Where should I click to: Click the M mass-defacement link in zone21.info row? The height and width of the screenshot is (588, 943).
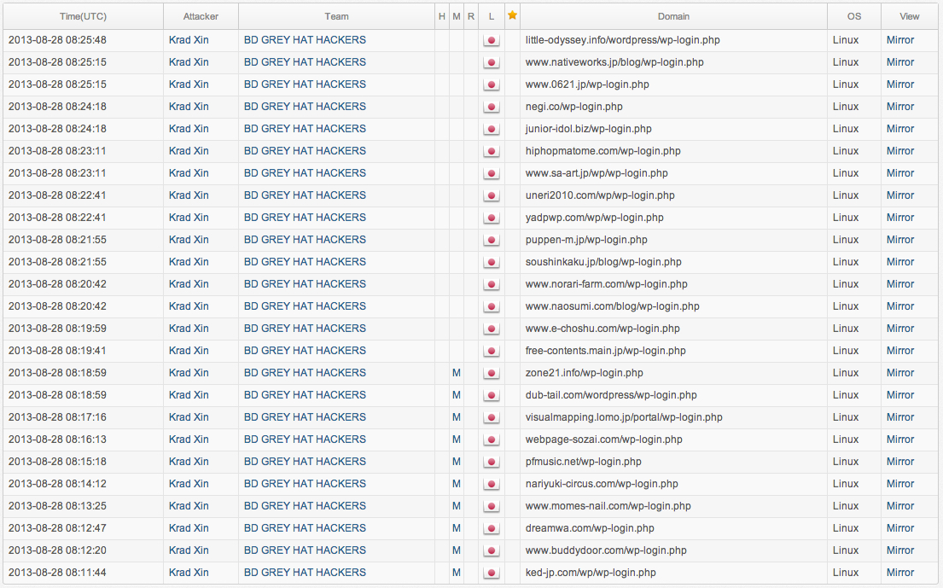coord(457,373)
